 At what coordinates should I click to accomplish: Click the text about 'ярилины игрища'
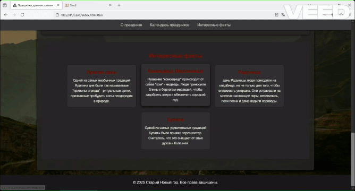[x=102, y=91]
